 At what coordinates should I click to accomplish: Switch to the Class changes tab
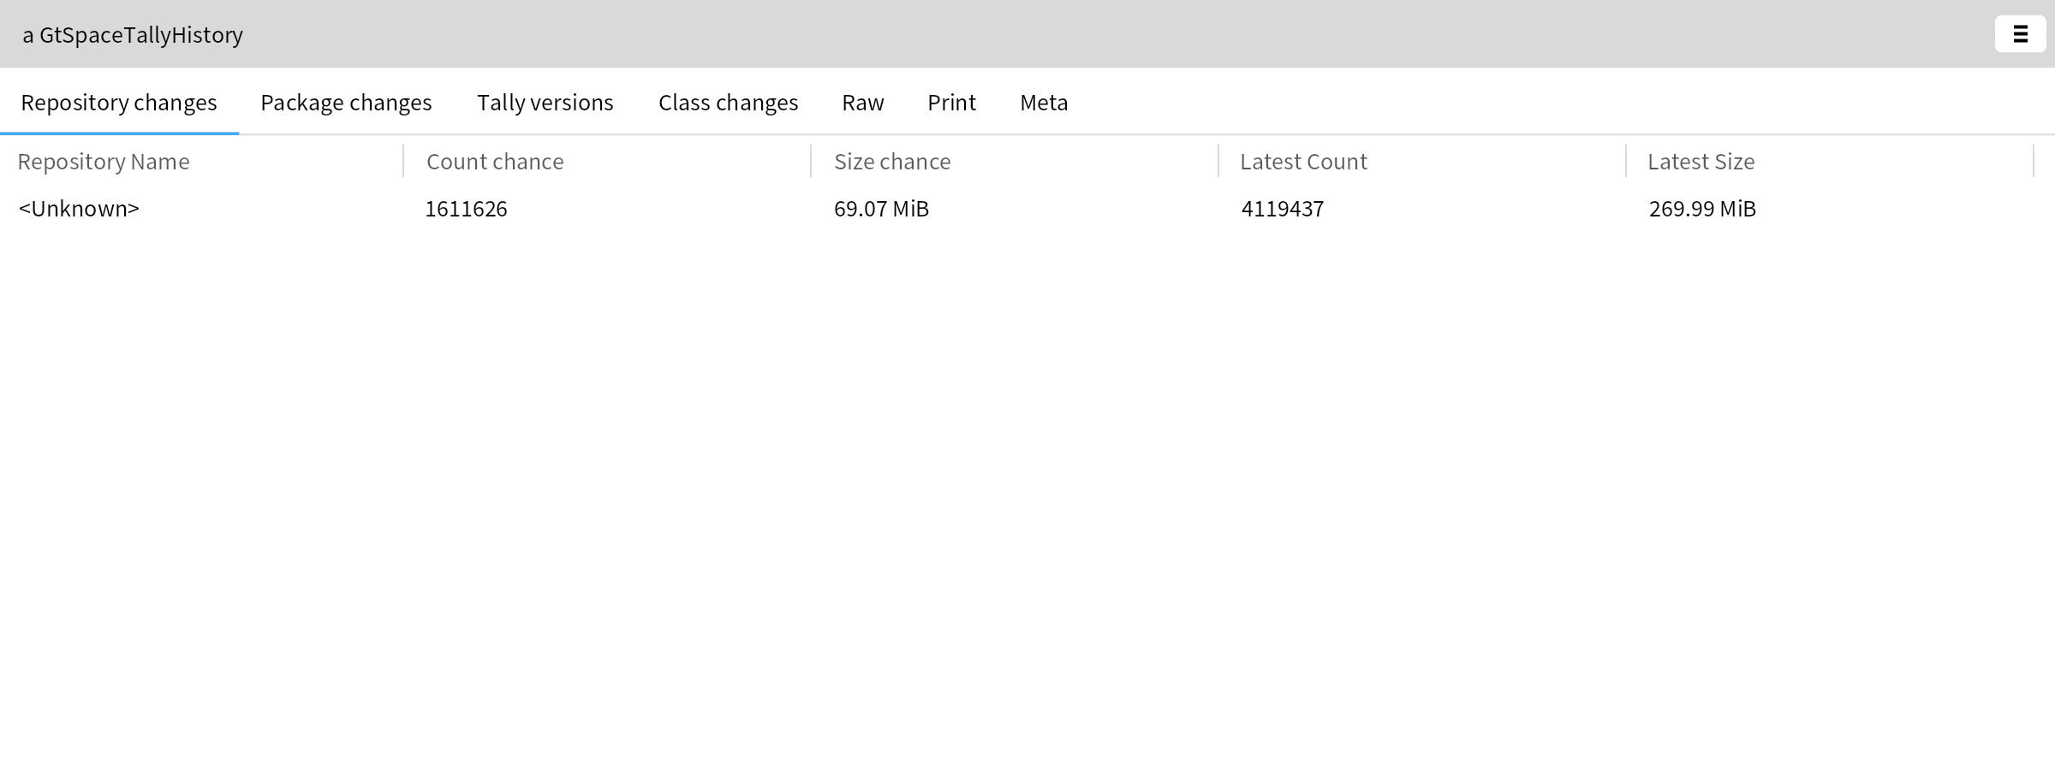click(728, 103)
